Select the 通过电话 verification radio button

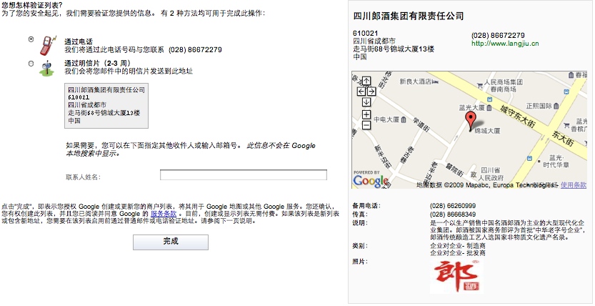tap(30, 39)
